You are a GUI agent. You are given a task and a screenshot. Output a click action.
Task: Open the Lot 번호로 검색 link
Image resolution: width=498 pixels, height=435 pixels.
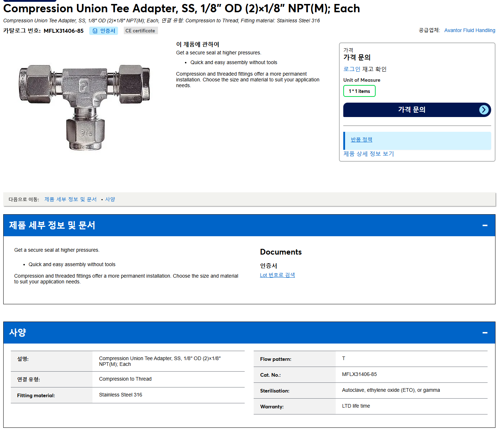click(277, 275)
